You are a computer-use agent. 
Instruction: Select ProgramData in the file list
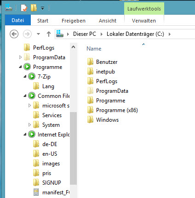[112, 91]
